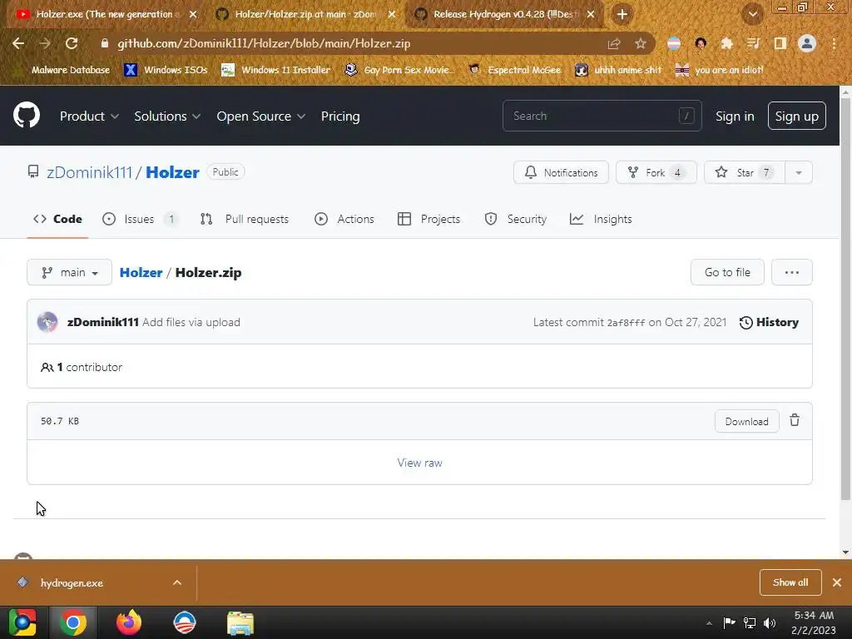This screenshot has height=639, width=852.
Task: Expand the Product menu
Action: tap(89, 116)
